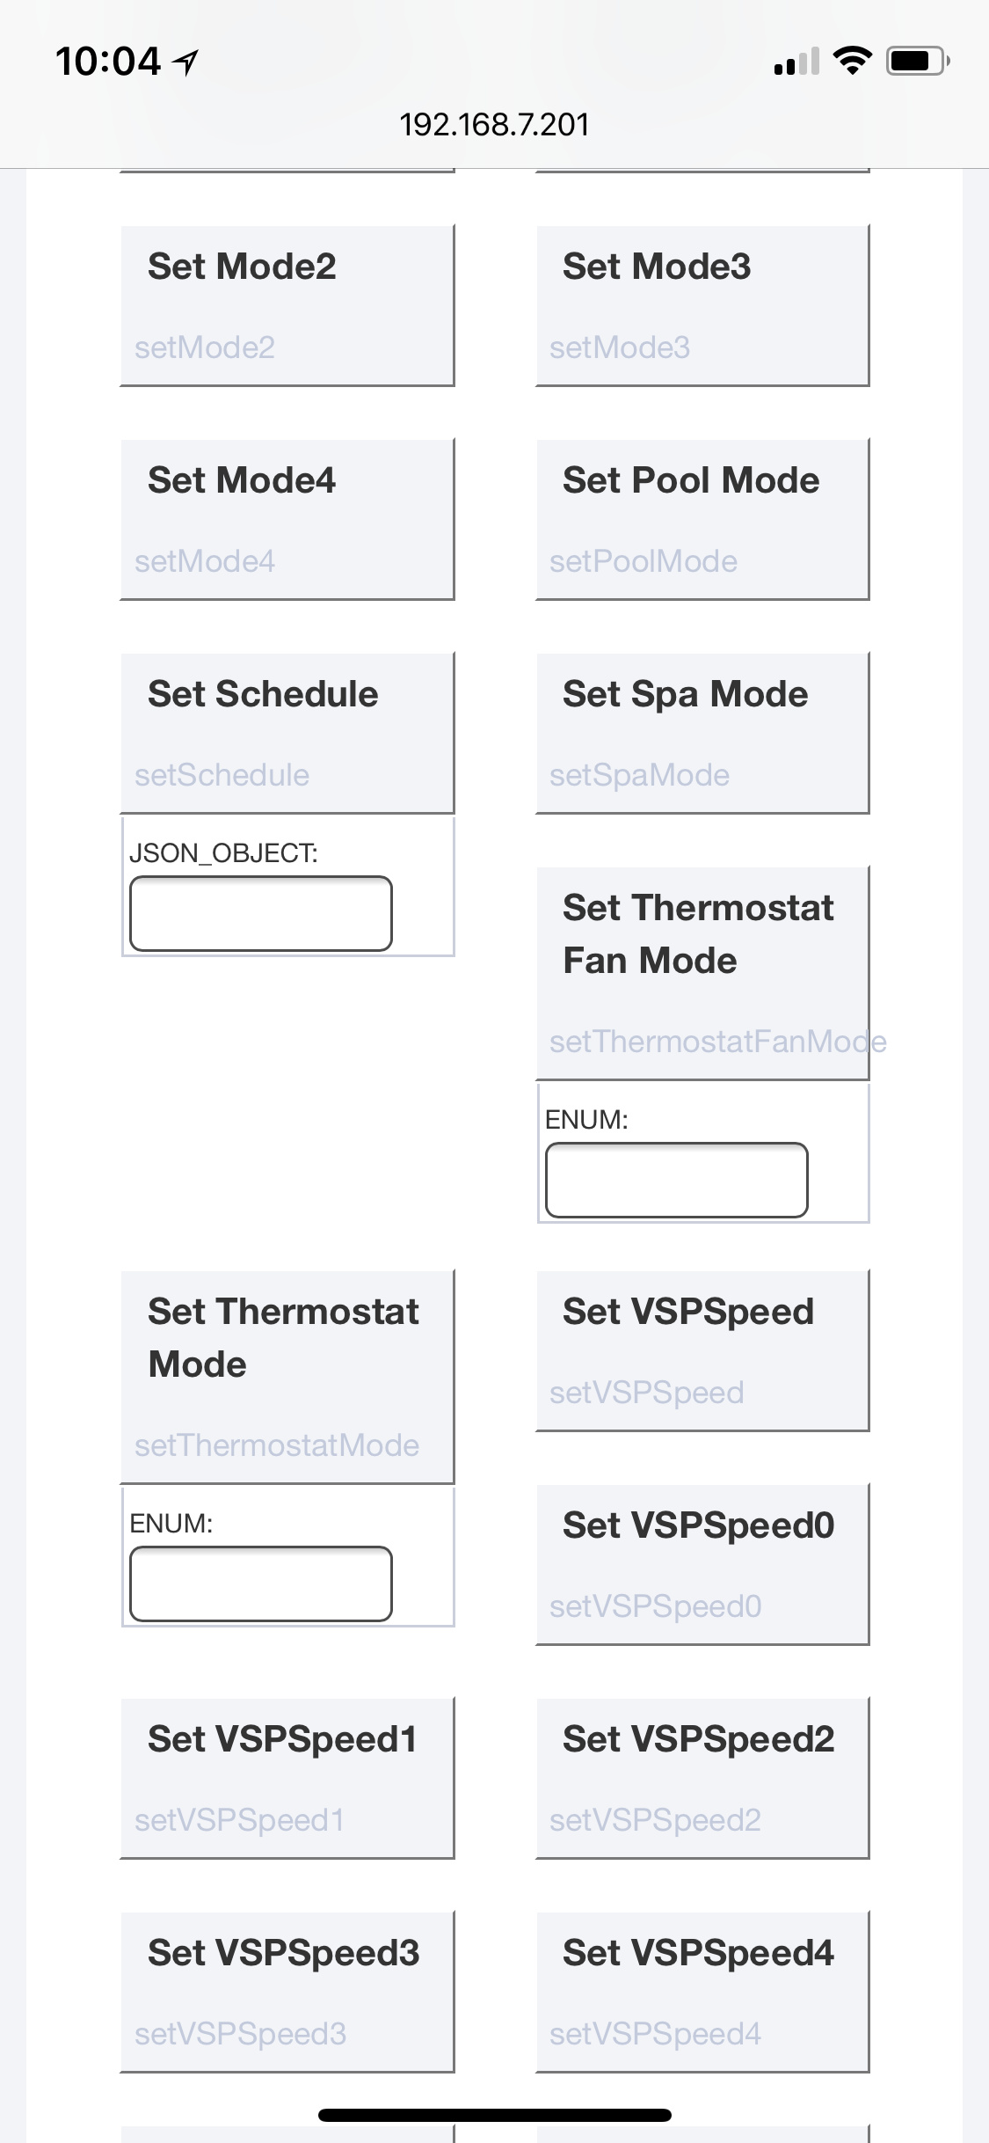Viewport: 989px width, 2143px height.
Task: Focus the ENUM field under Thermostat Fan Mode
Action: point(676,1180)
